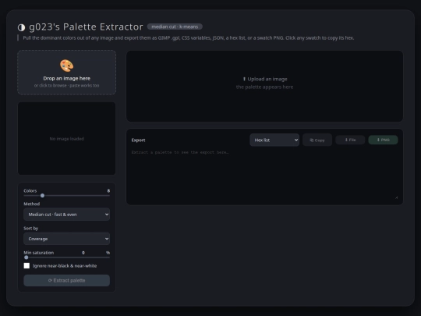
Task: Click the Colors value "8"
Action: click(x=108, y=191)
